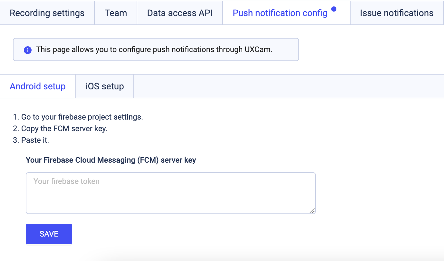Click the Firebase Cloud Messaging server key label
Screen dimensions: 444x261
[x=111, y=160]
